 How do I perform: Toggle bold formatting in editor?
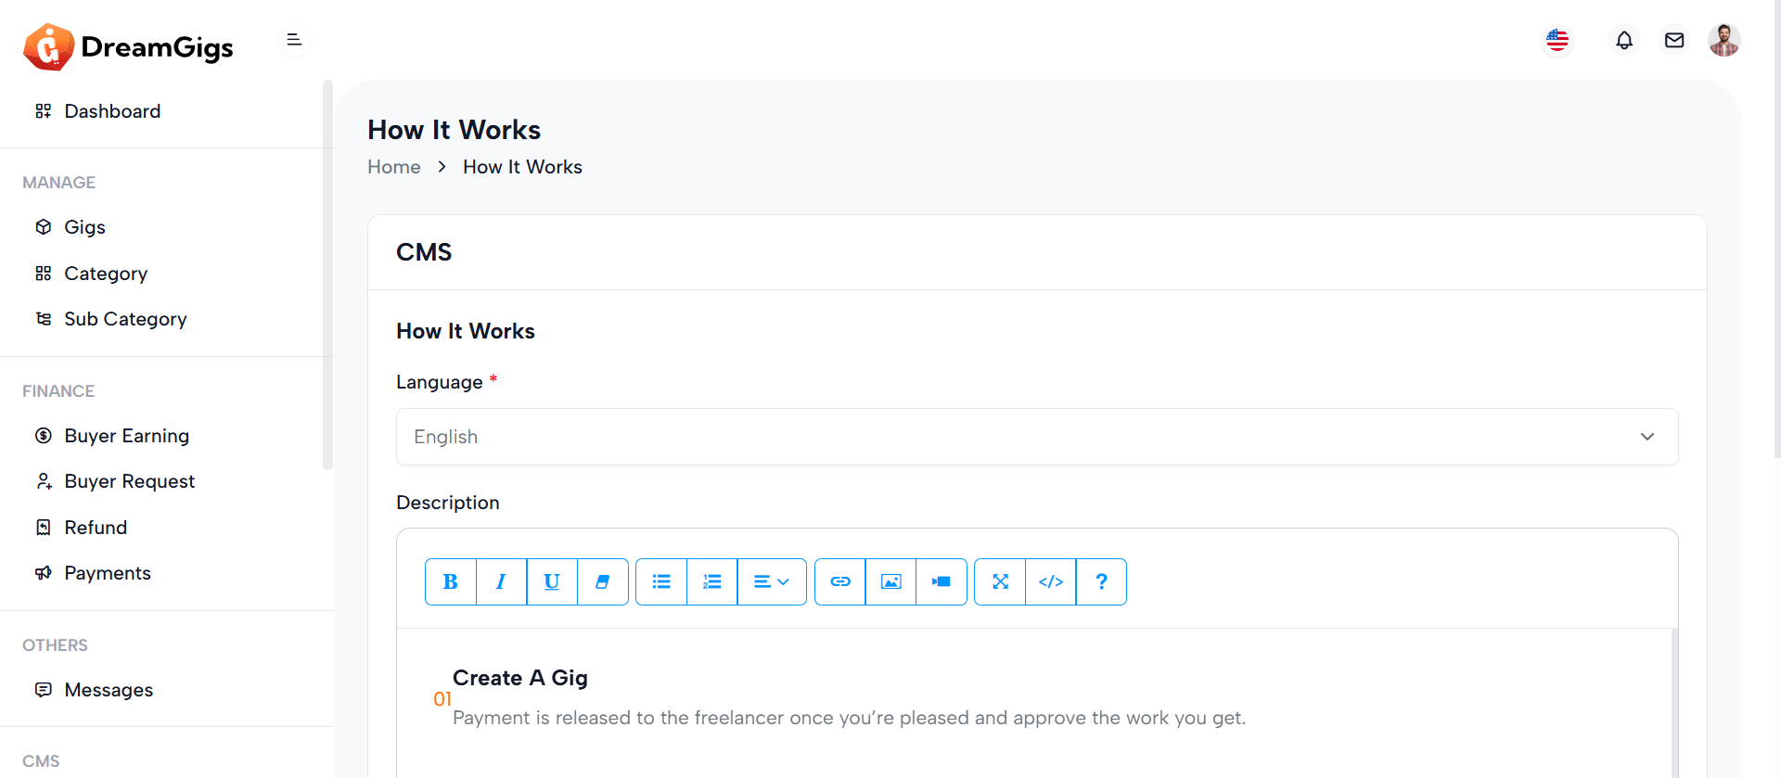pyautogui.click(x=451, y=581)
